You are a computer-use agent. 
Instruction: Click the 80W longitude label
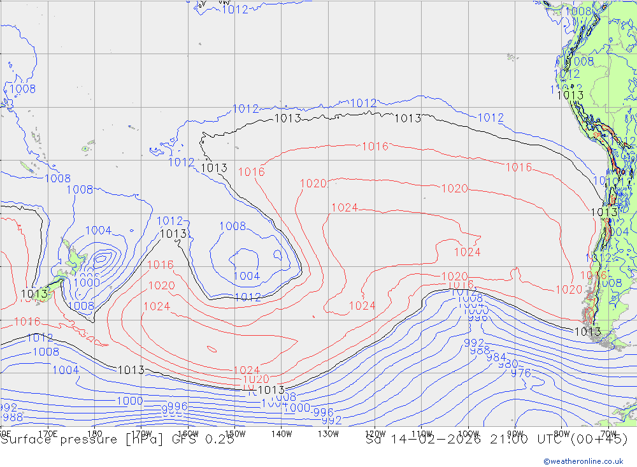(562, 434)
